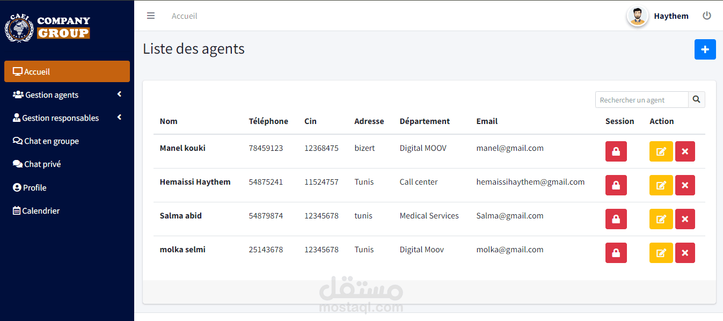Click the search magnifier button
Screen dimensions: 723x321
pyautogui.click(x=697, y=99)
